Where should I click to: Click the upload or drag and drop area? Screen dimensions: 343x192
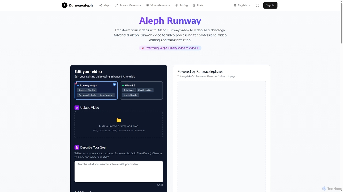[x=119, y=125]
